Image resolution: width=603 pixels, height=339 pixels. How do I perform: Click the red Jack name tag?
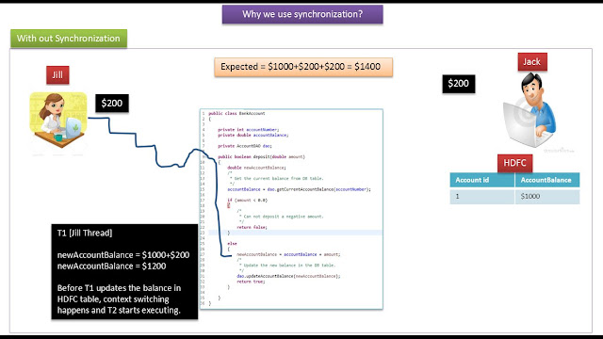point(532,62)
